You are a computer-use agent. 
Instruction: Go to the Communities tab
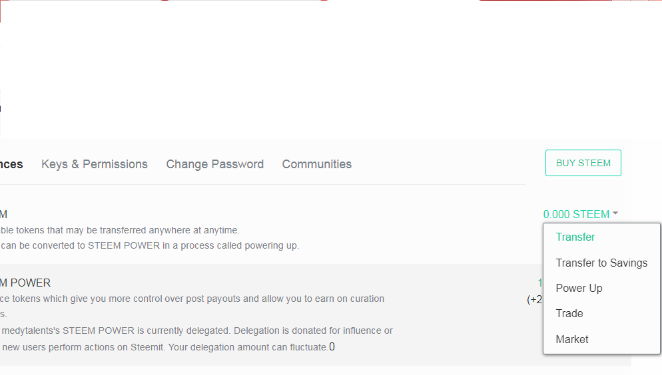pos(316,164)
